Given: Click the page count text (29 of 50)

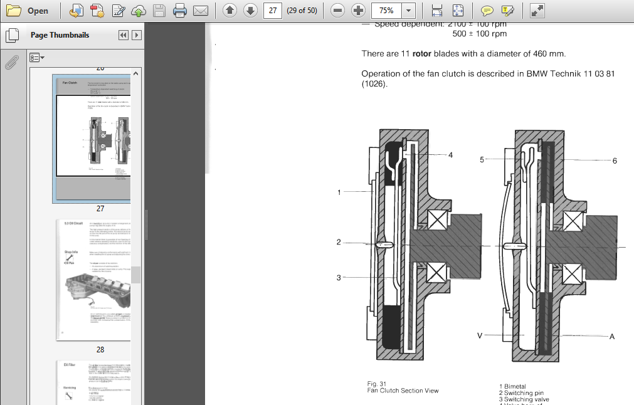Looking at the screenshot, I should point(302,11).
